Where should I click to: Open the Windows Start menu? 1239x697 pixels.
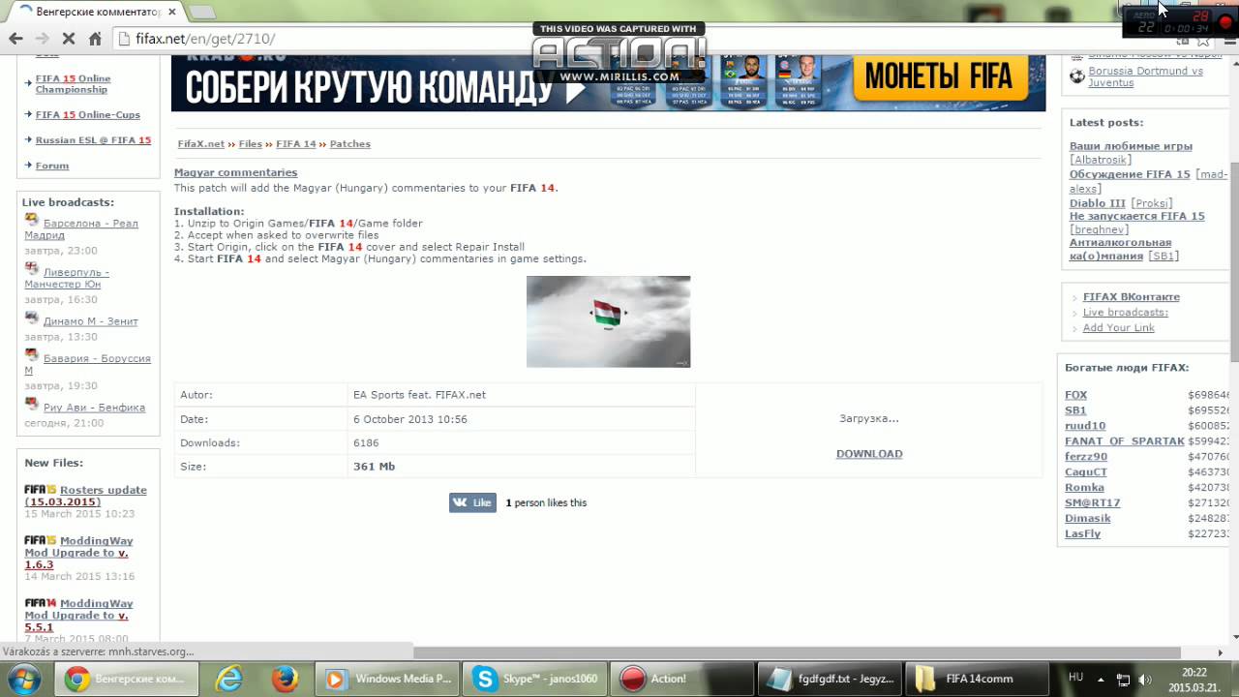coord(26,679)
